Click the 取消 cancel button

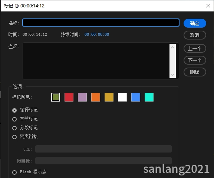[x=195, y=35]
